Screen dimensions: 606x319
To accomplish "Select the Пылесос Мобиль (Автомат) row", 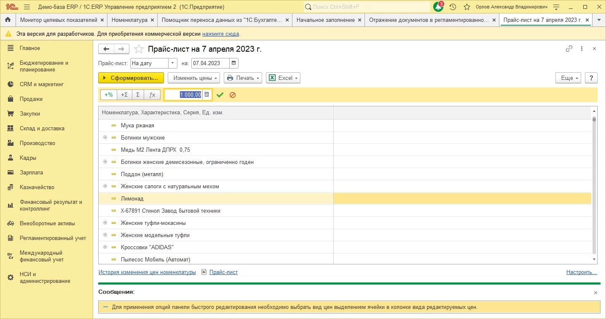I will [x=345, y=259].
